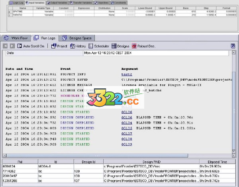Viewport: 239px width, 187px height.
Task: Select the Run Logs tab
Action: pos(45,38)
